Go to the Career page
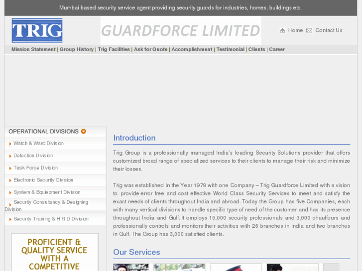 click(277, 49)
